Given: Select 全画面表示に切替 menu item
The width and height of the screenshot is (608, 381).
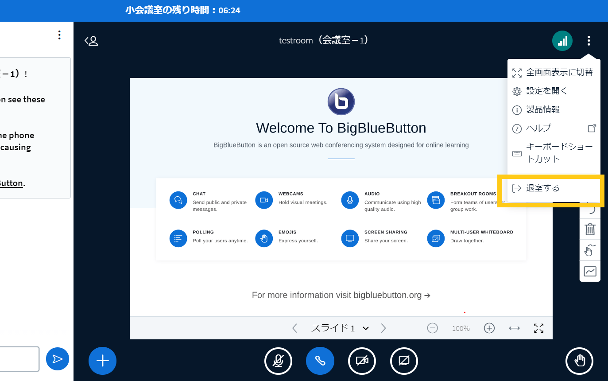Looking at the screenshot, I should [x=554, y=72].
